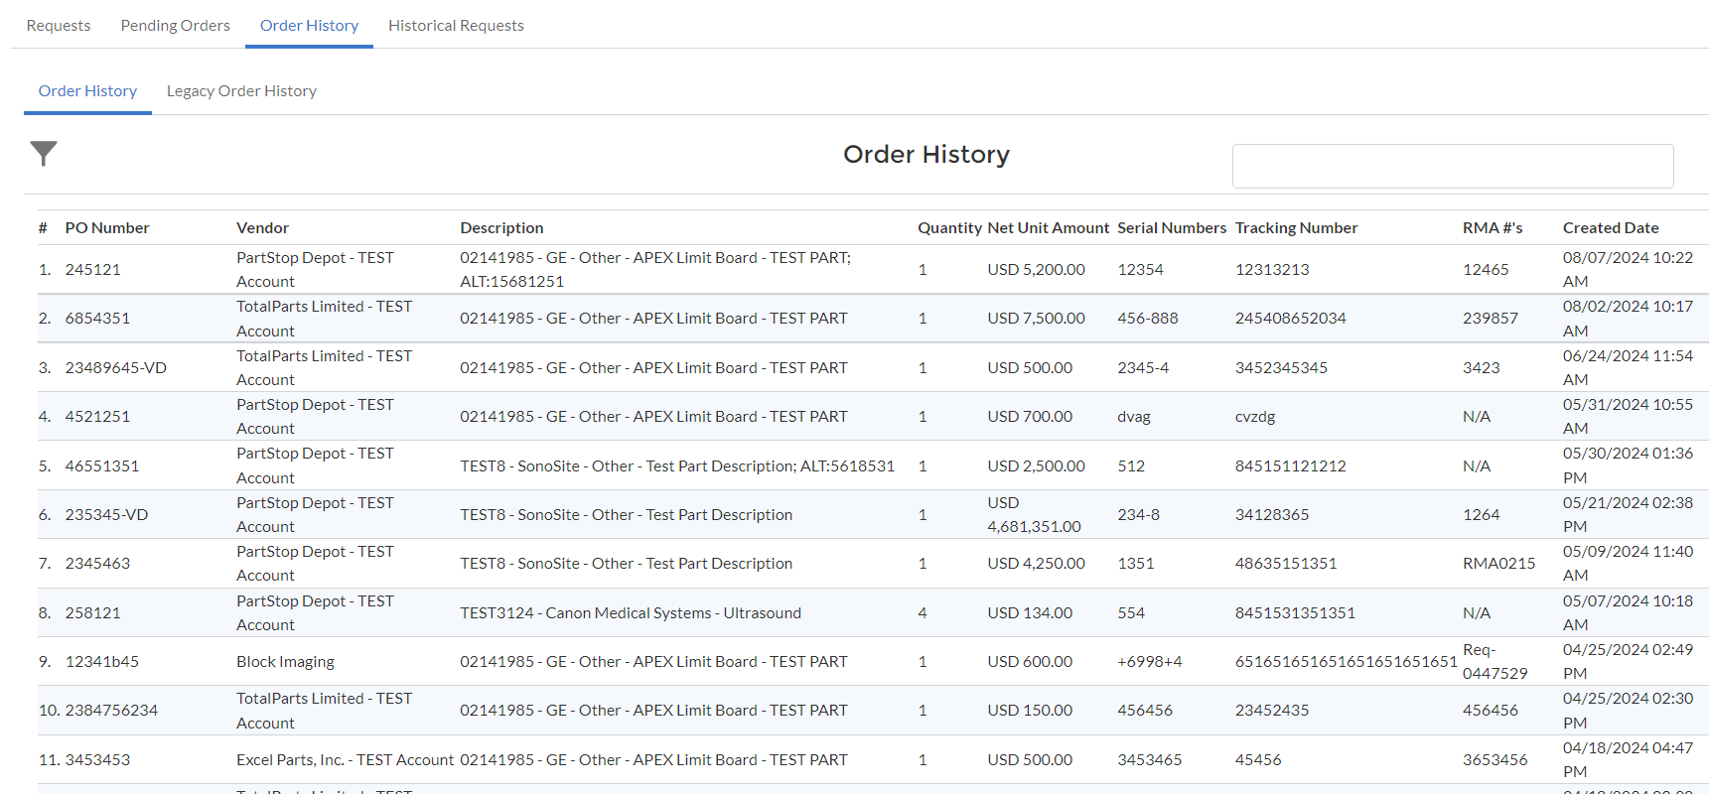
Task: Select PO number 245121 row
Action: pos(92,270)
